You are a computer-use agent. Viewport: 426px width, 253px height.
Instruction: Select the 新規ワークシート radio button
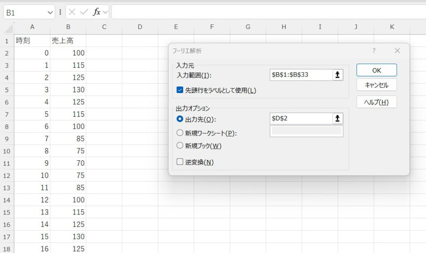(180, 133)
